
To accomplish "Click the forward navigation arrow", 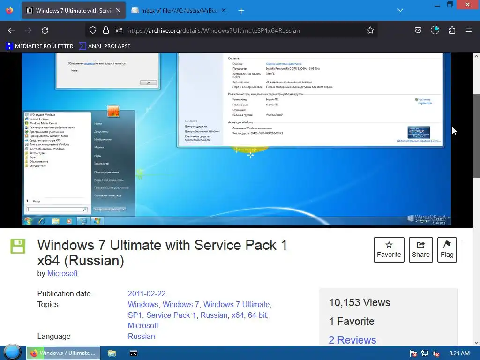I will coord(28,30).
